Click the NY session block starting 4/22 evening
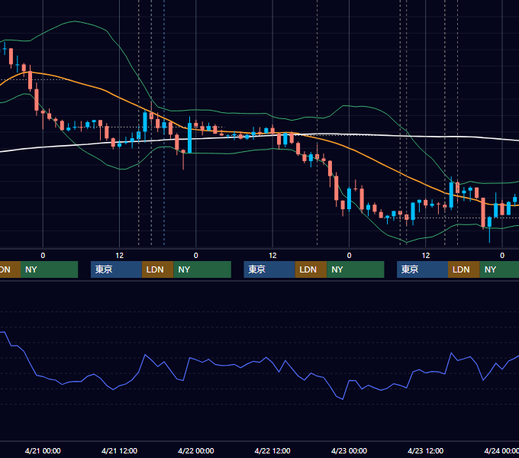The width and height of the screenshot is (519, 458). tap(356, 269)
